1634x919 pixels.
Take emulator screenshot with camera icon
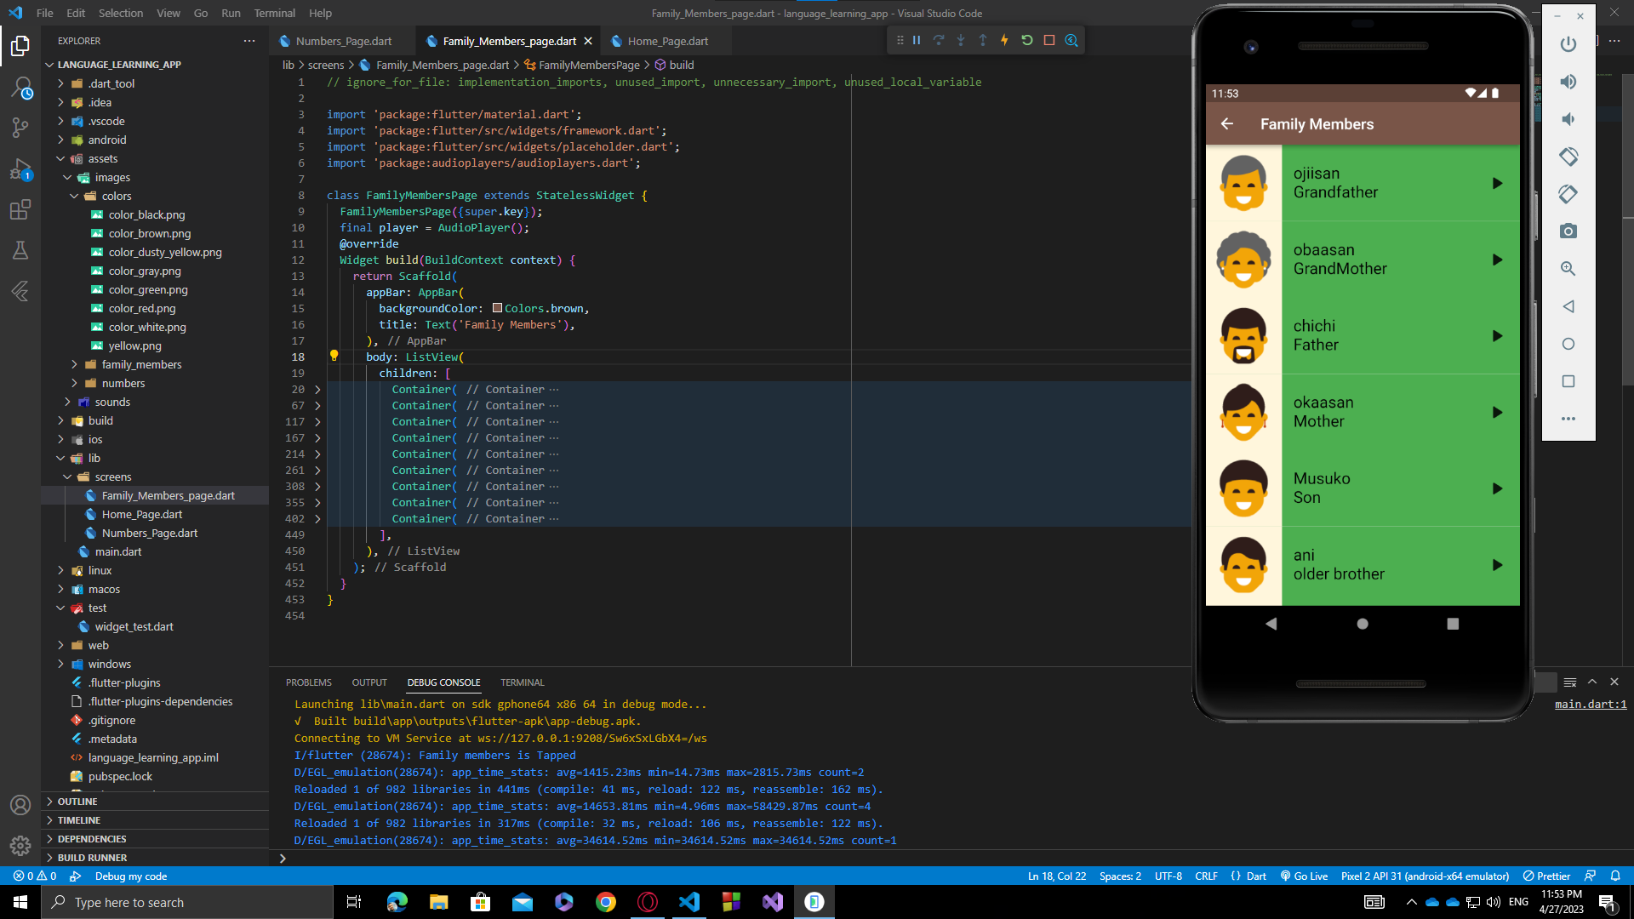pos(1568,231)
